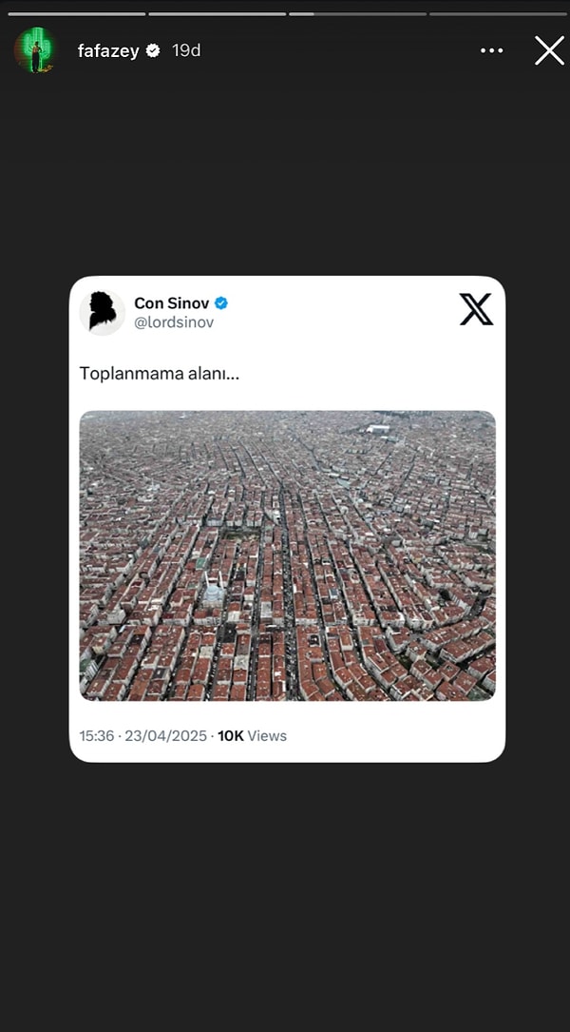Click the X logo on the tweet
The image size is (570, 1032).
(x=476, y=309)
